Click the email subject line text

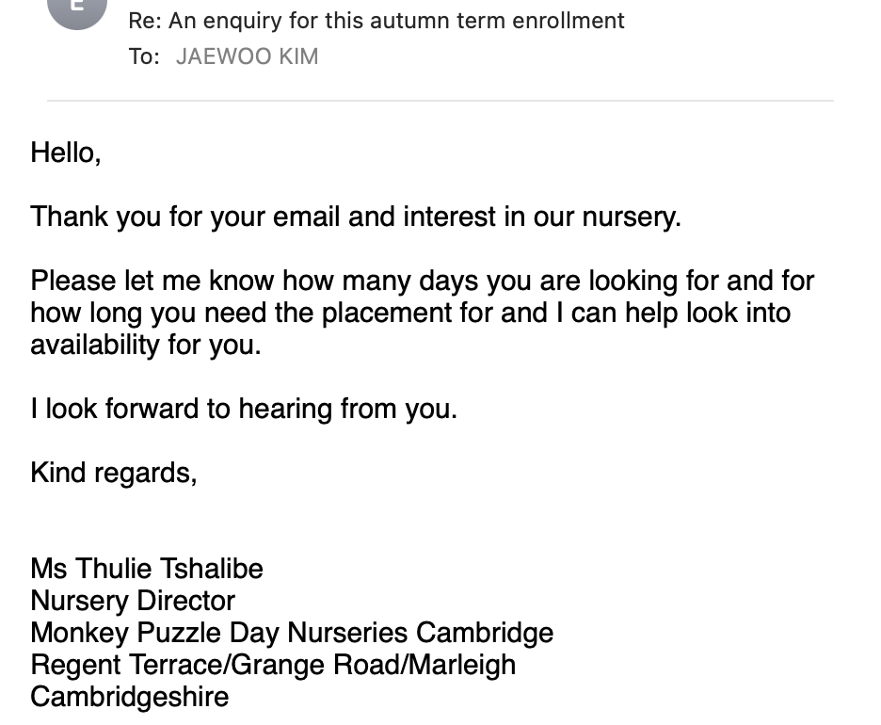tap(376, 21)
